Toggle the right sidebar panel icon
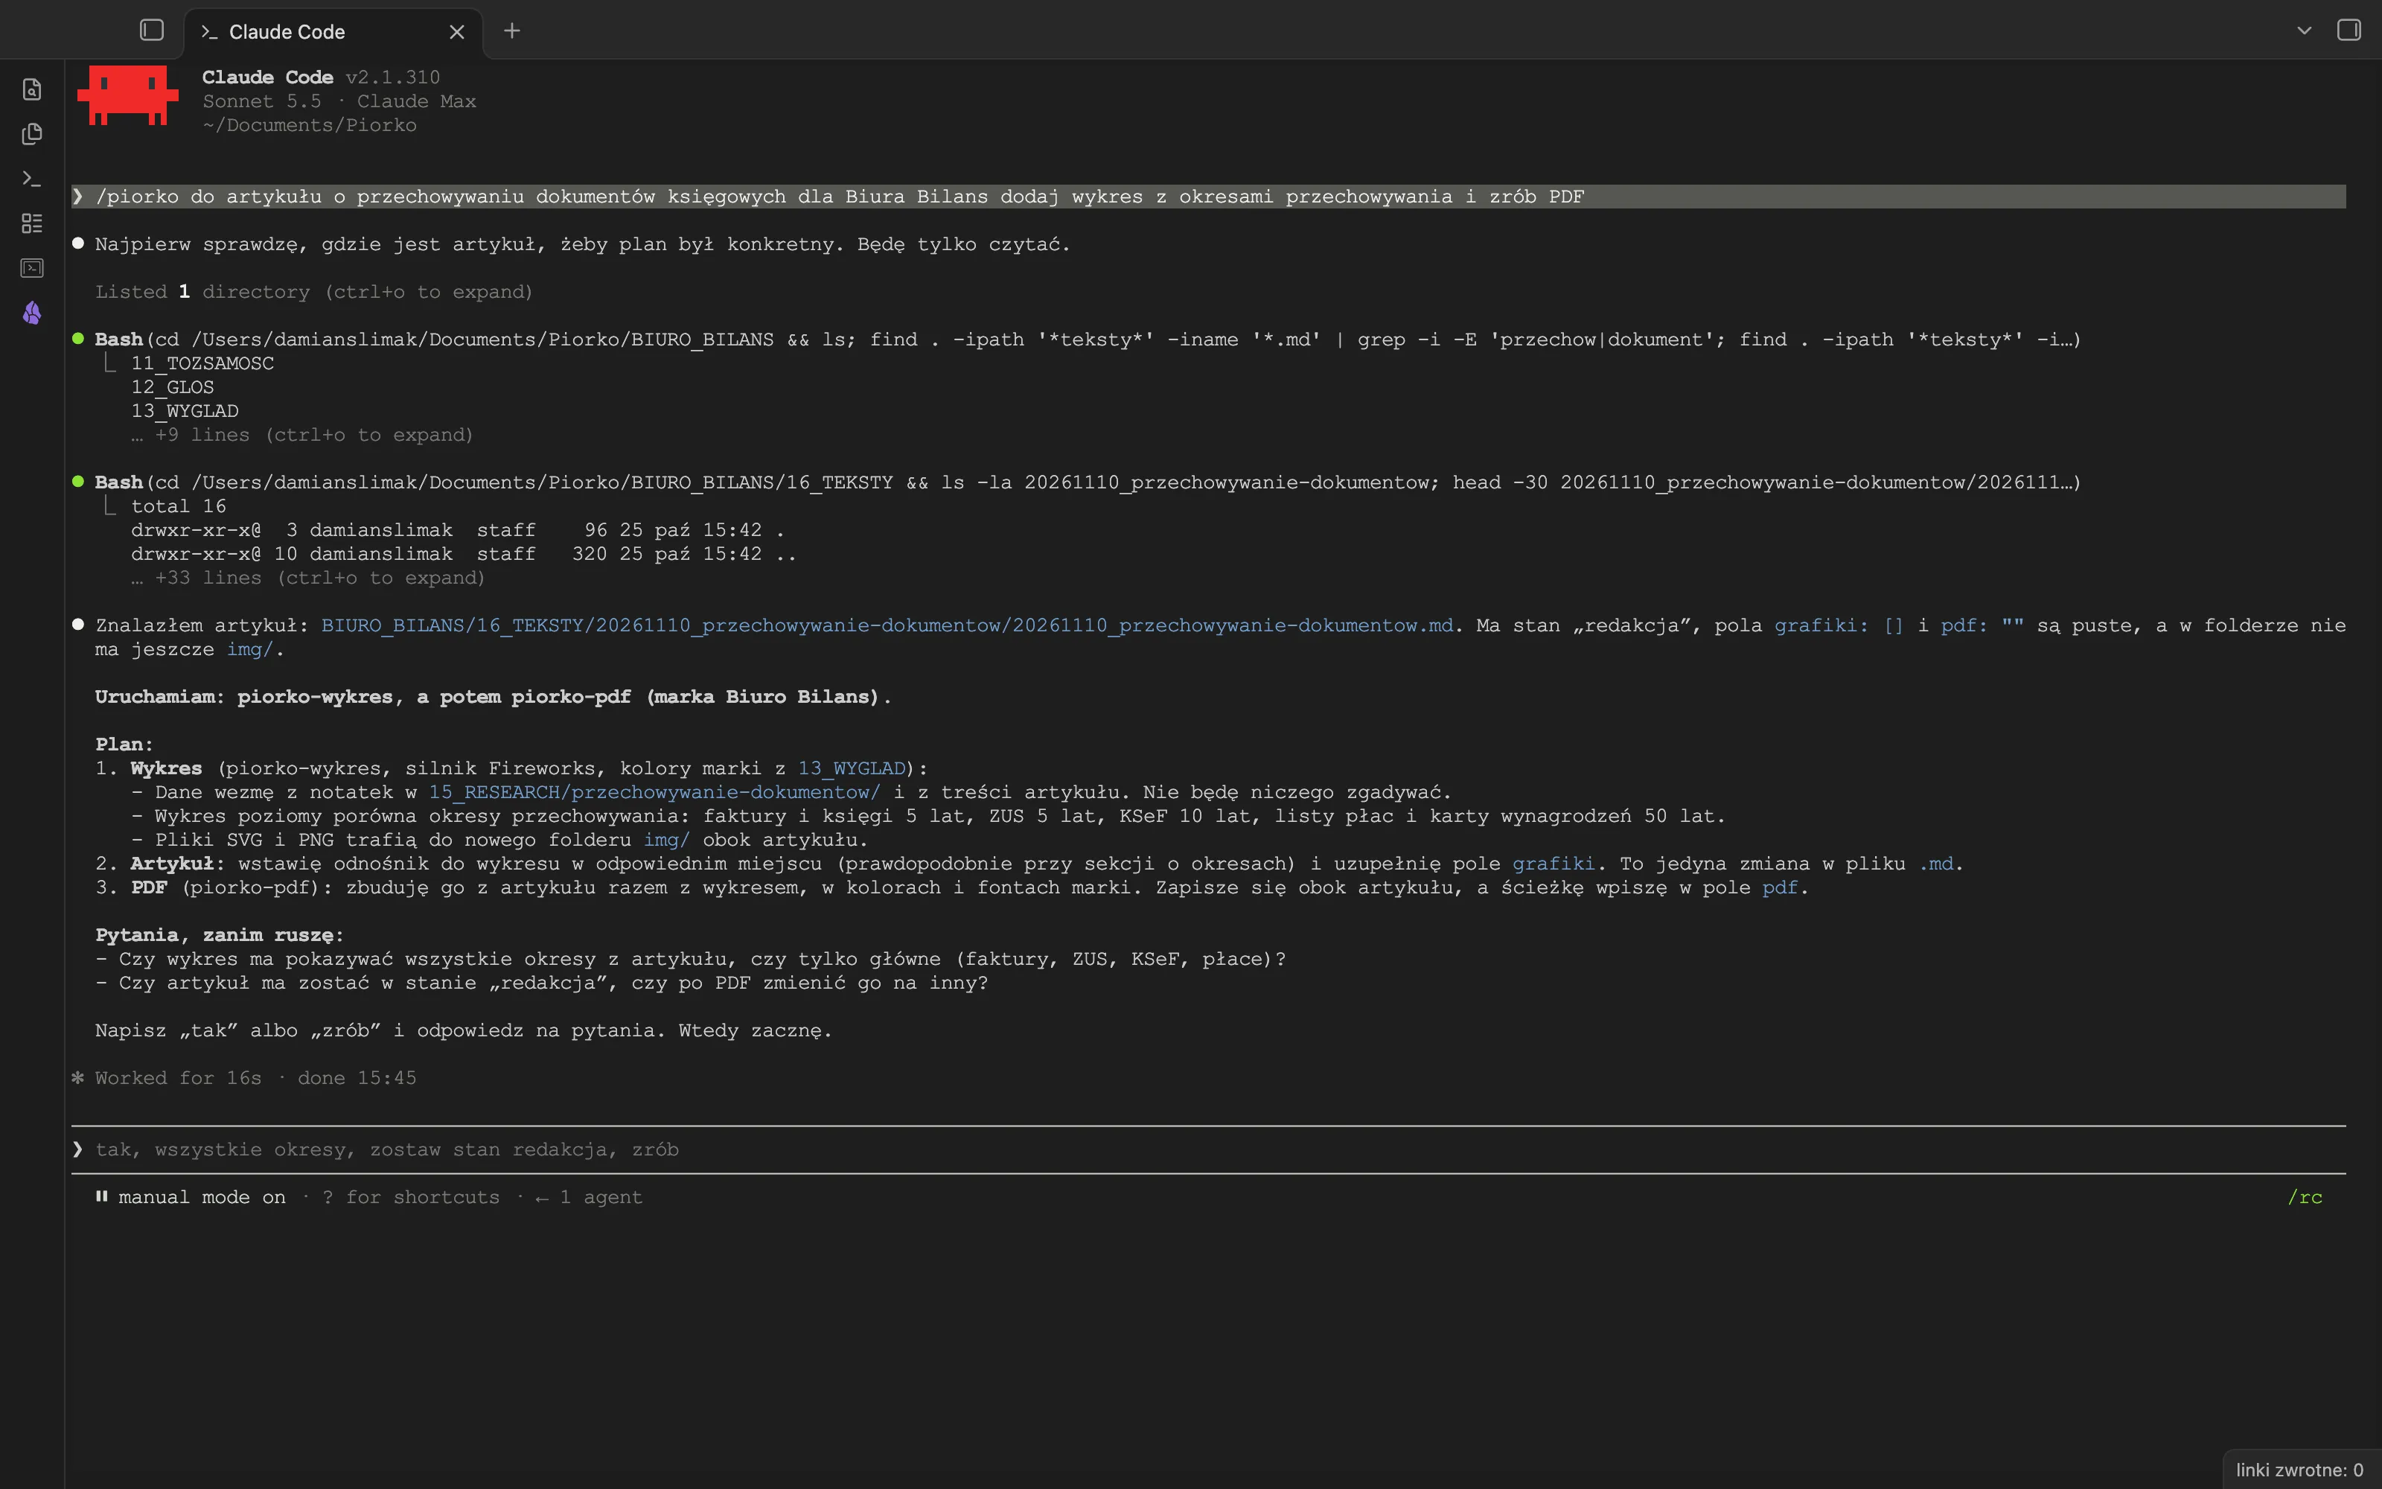The height and width of the screenshot is (1489, 2382). tap(2349, 31)
